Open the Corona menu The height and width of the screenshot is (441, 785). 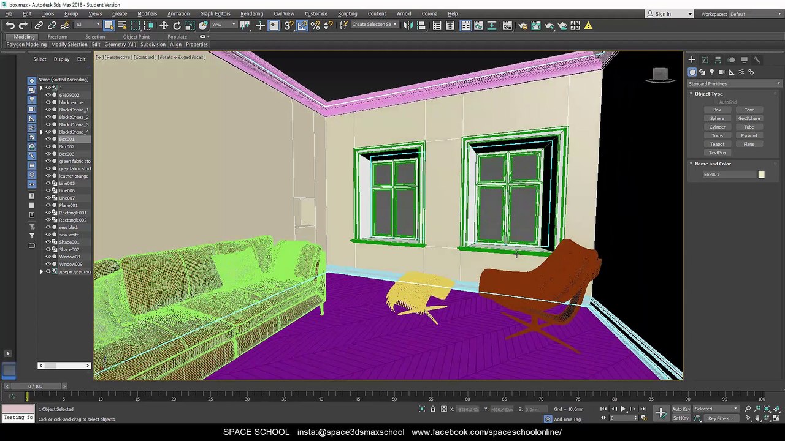tap(429, 13)
